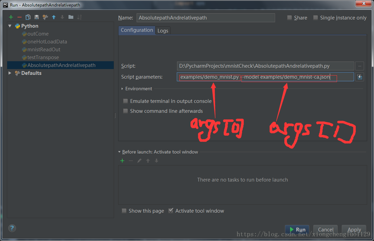Screen dimensions: 374x241
Task: Click the Apply button
Action: tap(354, 229)
